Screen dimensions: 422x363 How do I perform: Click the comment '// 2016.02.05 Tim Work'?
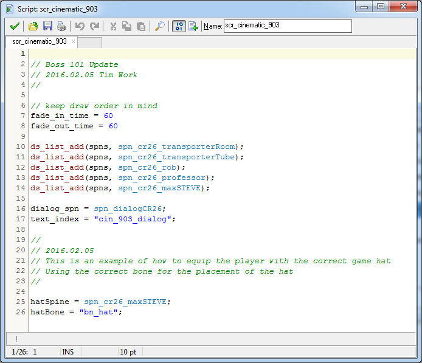click(84, 75)
